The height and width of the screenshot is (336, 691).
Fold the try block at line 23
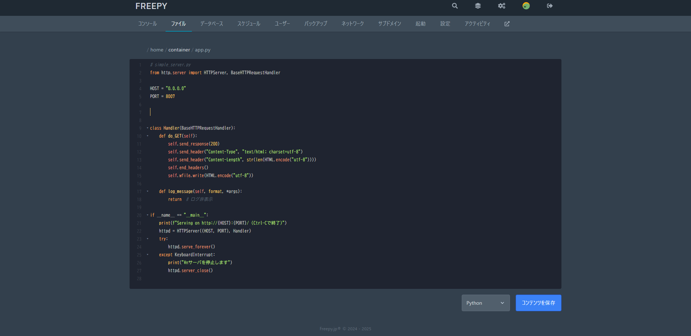(148, 239)
